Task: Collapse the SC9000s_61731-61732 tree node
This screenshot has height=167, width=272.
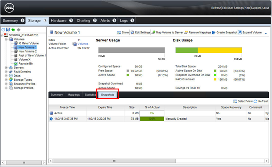Action: 1,35
